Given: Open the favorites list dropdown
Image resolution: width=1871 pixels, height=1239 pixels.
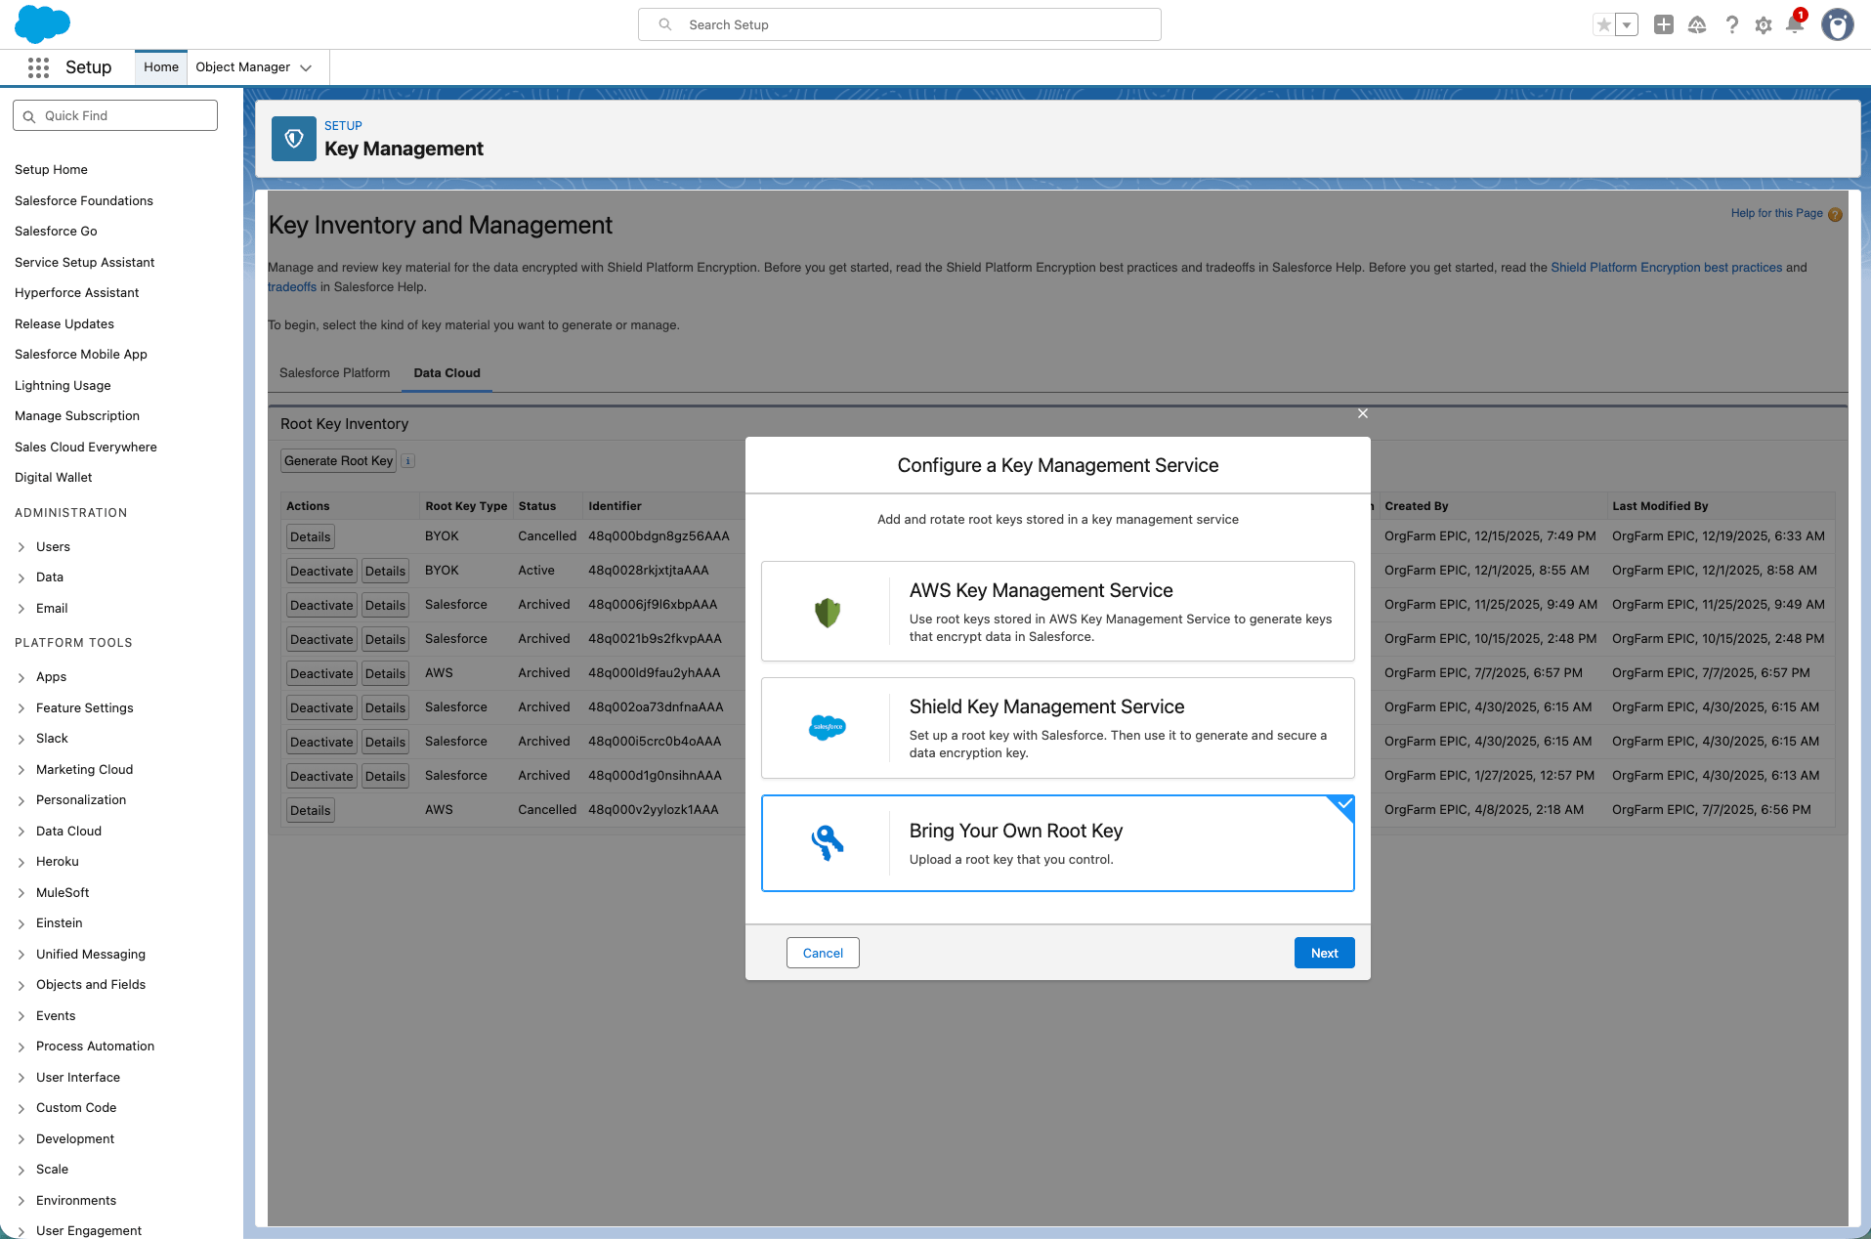Looking at the screenshot, I should tap(1627, 25).
